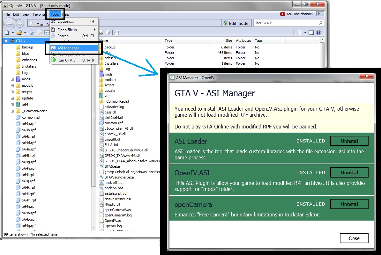The width and height of the screenshot is (381, 255).
Task: Open the File menu
Action: pos(7,14)
